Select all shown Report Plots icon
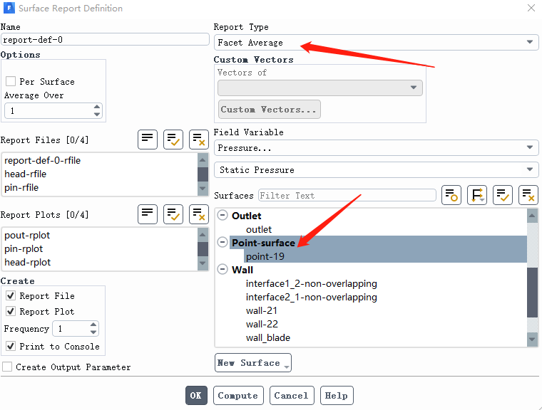Screen dimensions: 542x410 [173, 214]
